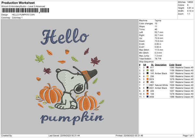Click the 'Colorway 1' value
Image resolution: width=195 pixels, height=138 pixels.
(x=17, y=18)
